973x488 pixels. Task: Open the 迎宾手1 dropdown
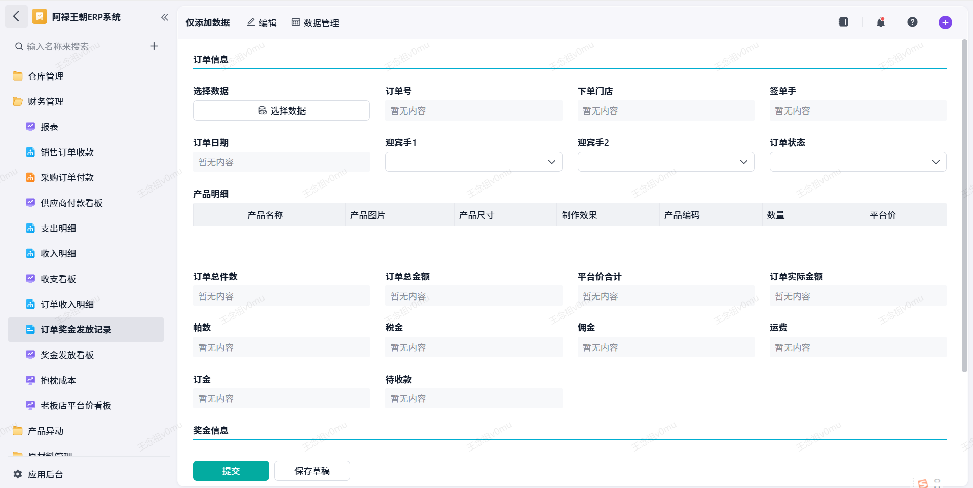coord(473,162)
